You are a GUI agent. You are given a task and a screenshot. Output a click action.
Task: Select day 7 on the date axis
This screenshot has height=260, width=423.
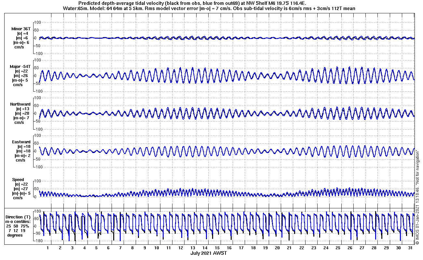(x=120, y=248)
